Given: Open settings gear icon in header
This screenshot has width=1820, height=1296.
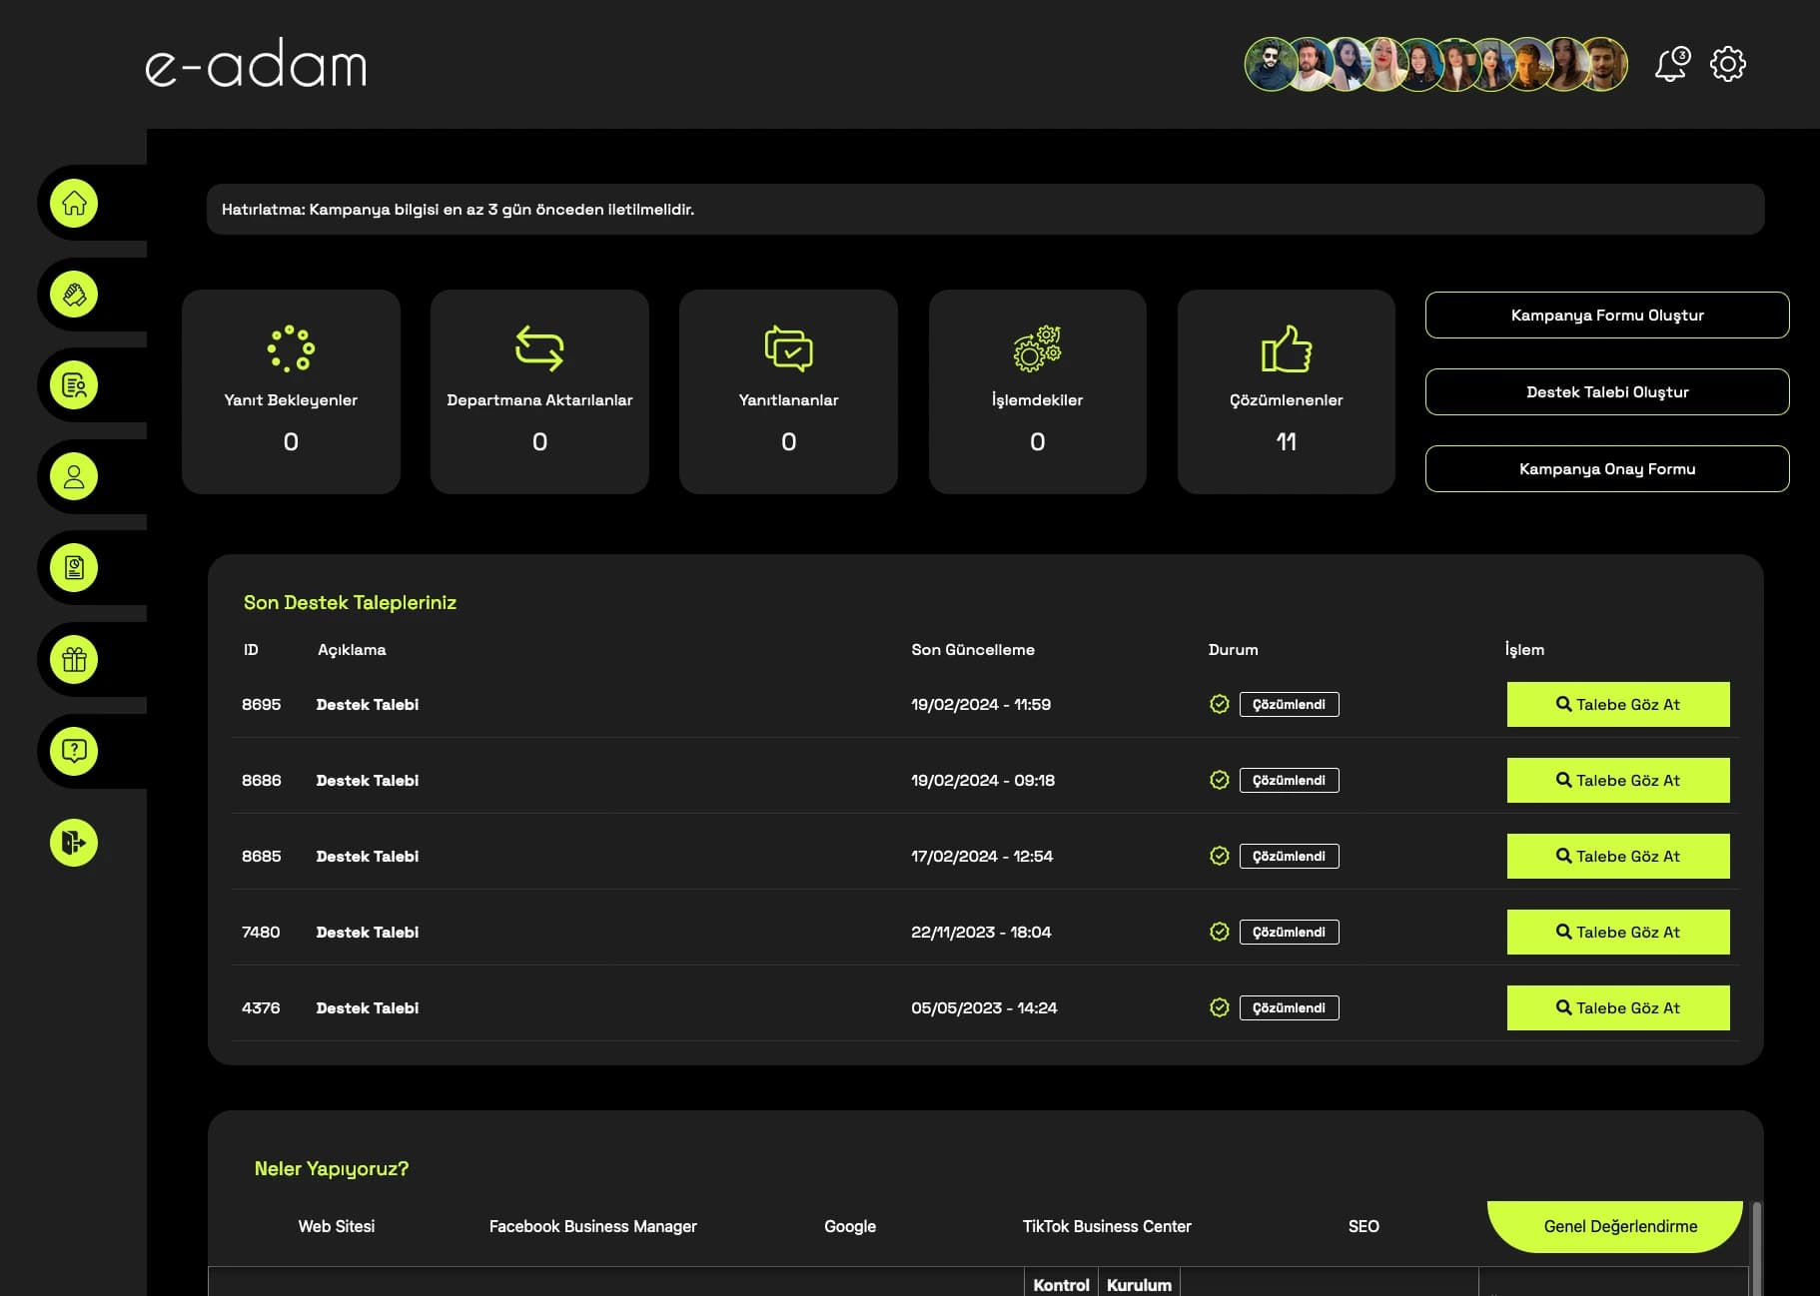Looking at the screenshot, I should pos(1727,65).
